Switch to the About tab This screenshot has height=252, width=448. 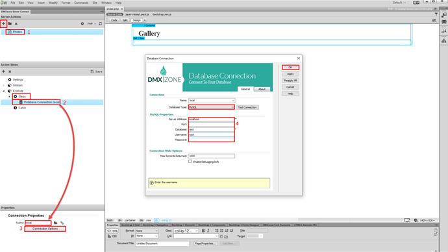pos(262,89)
